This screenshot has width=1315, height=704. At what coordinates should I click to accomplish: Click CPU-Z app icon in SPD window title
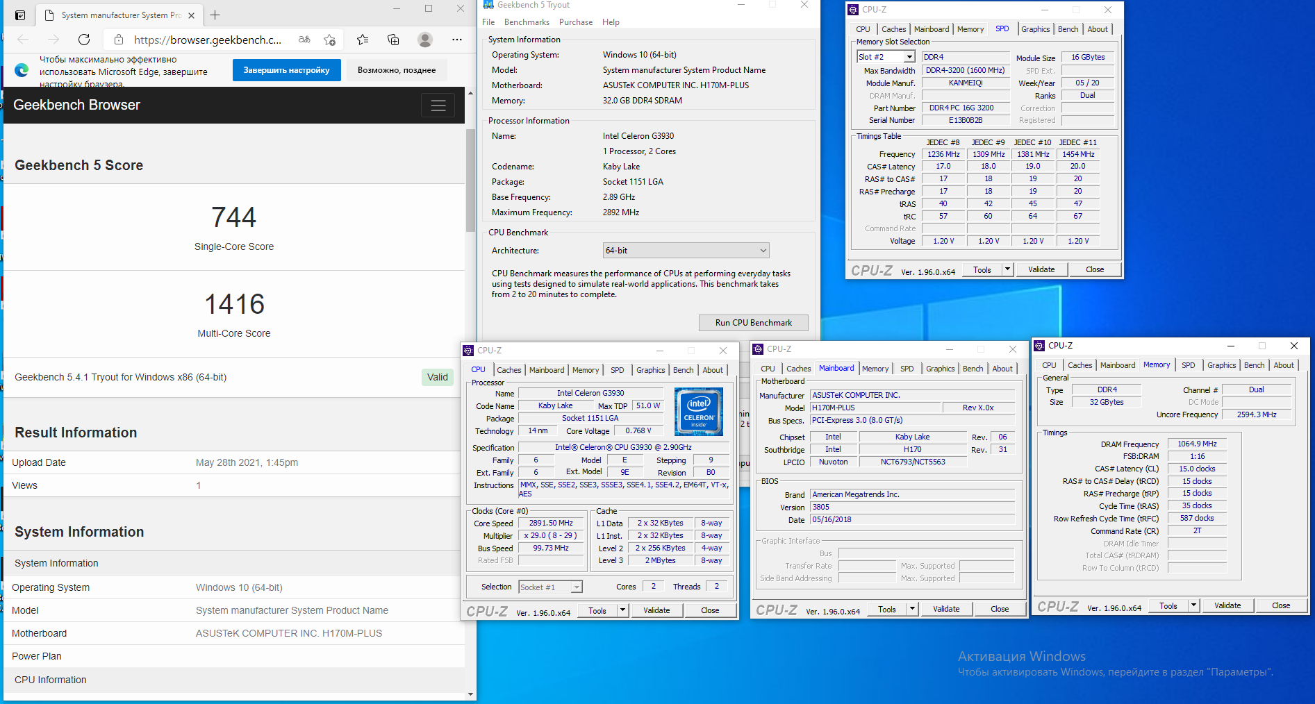pyautogui.click(x=854, y=9)
